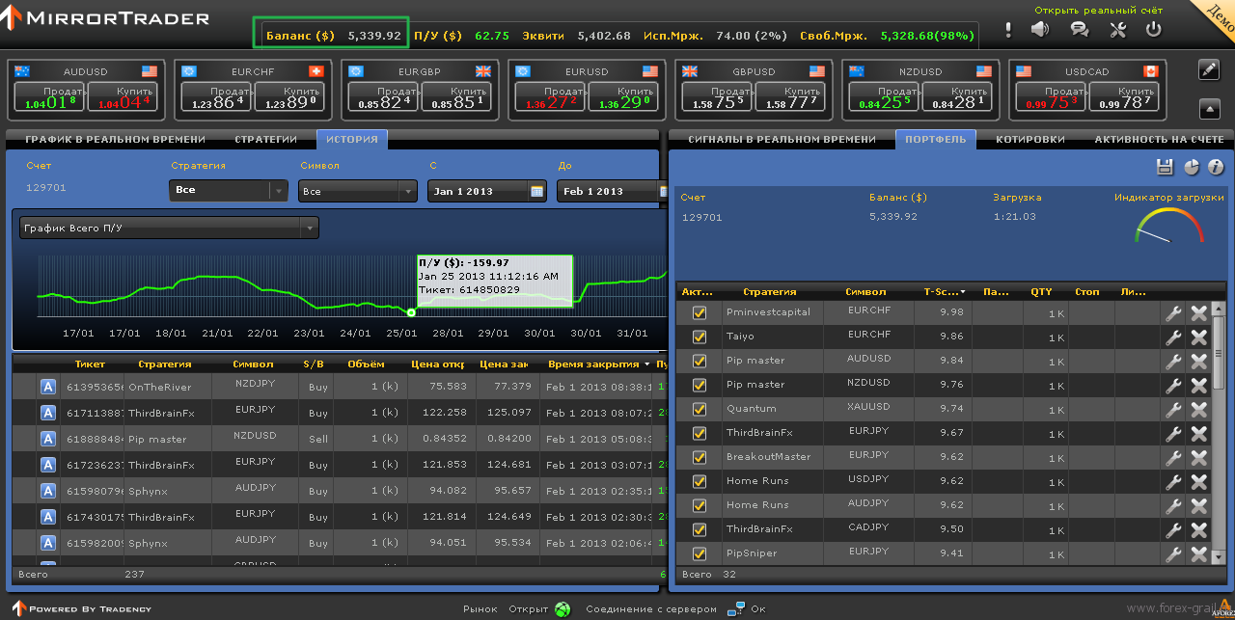Open the tools settings icon
Screen dimensions: 1235x620
click(x=1118, y=29)
